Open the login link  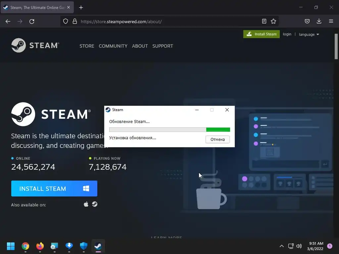click(287, 34)
